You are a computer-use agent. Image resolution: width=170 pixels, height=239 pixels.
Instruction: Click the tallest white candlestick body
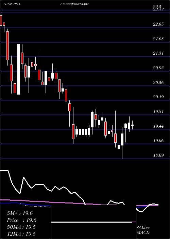click(19, 69)
